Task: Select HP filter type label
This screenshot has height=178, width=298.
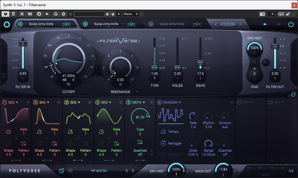Action: click(163, 39)
